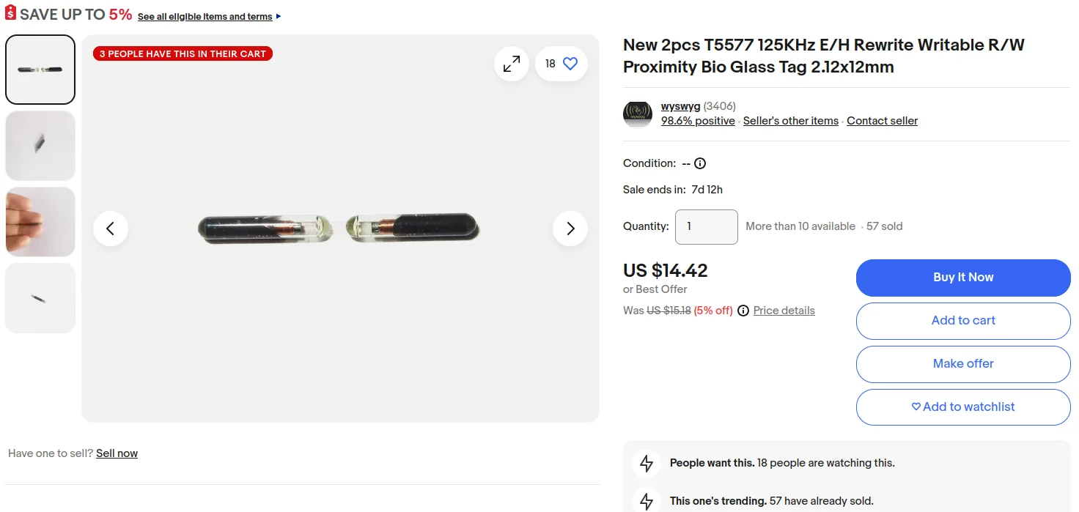Click the wyswyg seller avatar logo

click(x=638, y=114)
